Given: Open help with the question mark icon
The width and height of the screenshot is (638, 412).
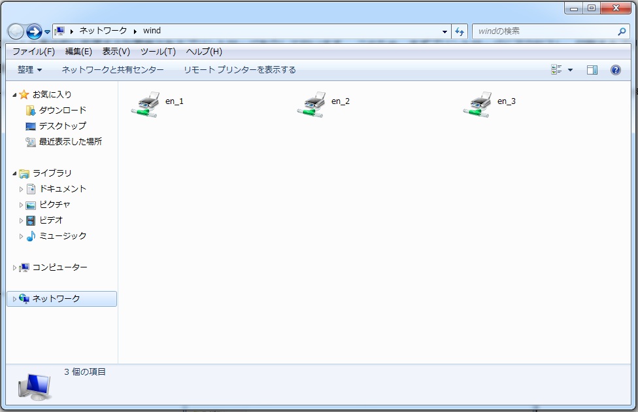Looking at the screenshot, I should coord(616,70).
